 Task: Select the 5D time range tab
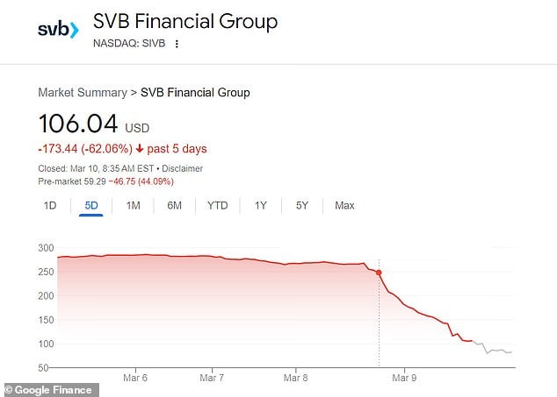tap(91, 205)
